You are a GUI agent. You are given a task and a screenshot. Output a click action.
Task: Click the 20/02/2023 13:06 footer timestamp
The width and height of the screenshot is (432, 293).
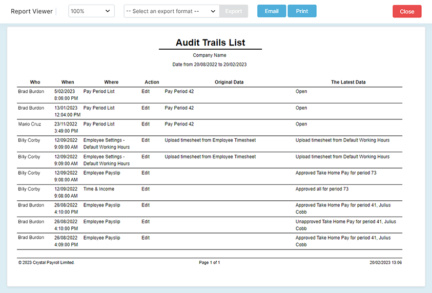(x=386, y=263)
